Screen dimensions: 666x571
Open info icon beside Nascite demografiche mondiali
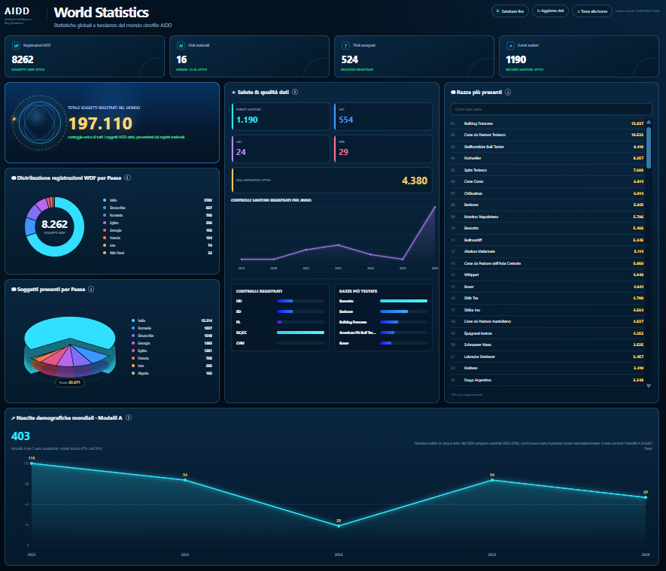[129, 418]
